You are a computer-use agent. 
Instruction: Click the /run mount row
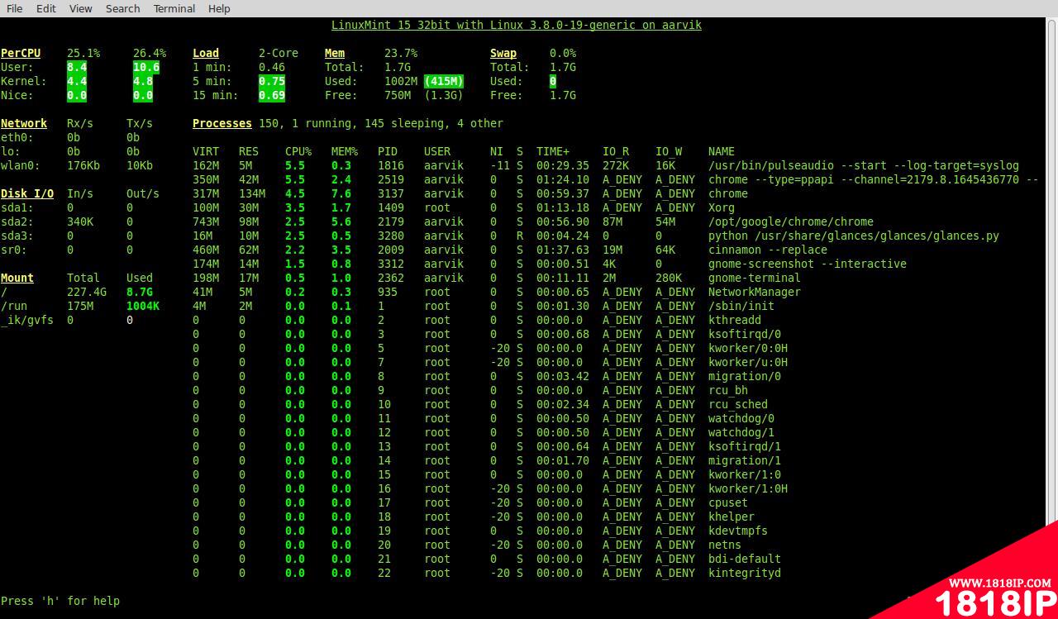pos(80,306)
